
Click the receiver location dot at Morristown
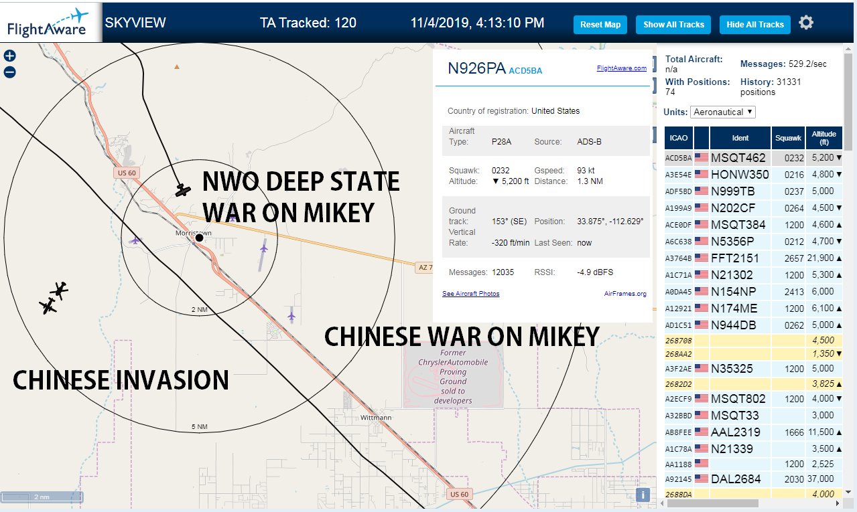(199, 238)
